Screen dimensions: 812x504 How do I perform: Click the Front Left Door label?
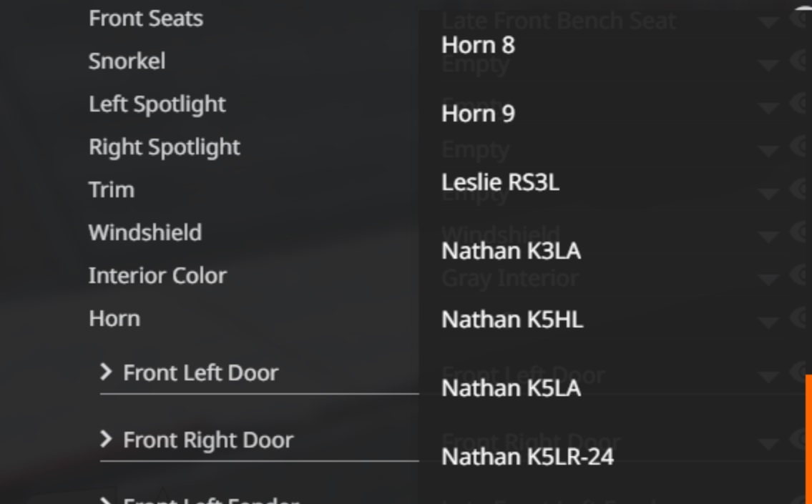tap(200, 372)
